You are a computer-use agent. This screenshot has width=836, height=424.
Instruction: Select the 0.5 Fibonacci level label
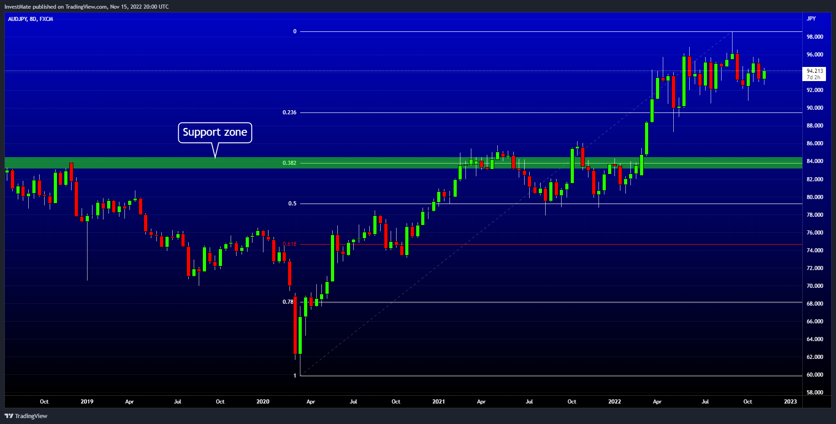coord(292,204)
